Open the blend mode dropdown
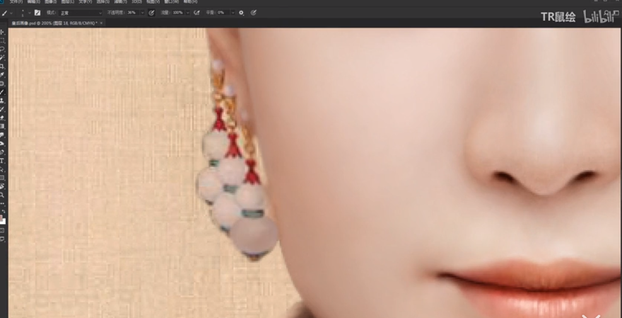The image size is (622, 318). [x=81, y=13]
